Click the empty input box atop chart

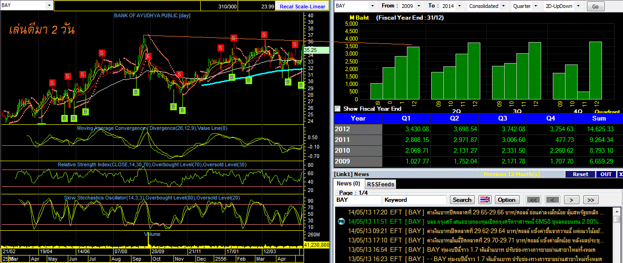127,6
